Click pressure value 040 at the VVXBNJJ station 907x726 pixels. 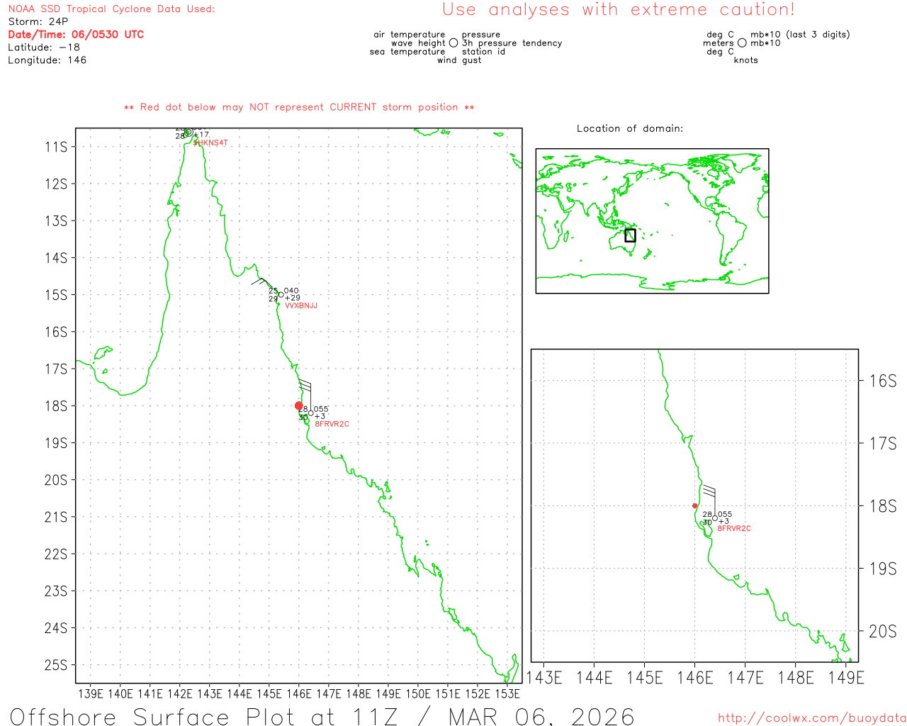(291, 291)
